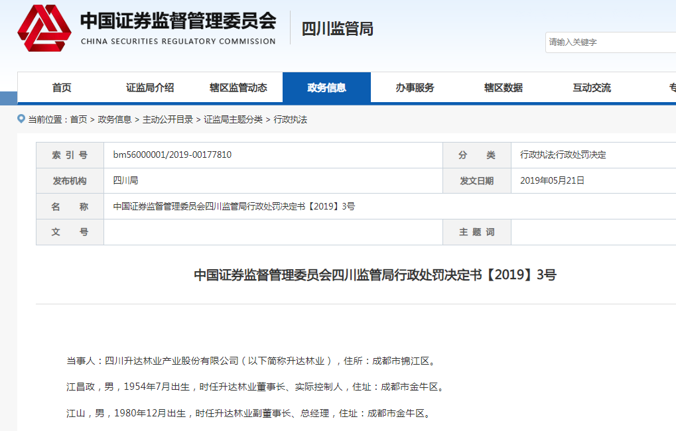Open the 首页 navigation tab
This screenshot has height=431, width=676.
coord(62,88)
